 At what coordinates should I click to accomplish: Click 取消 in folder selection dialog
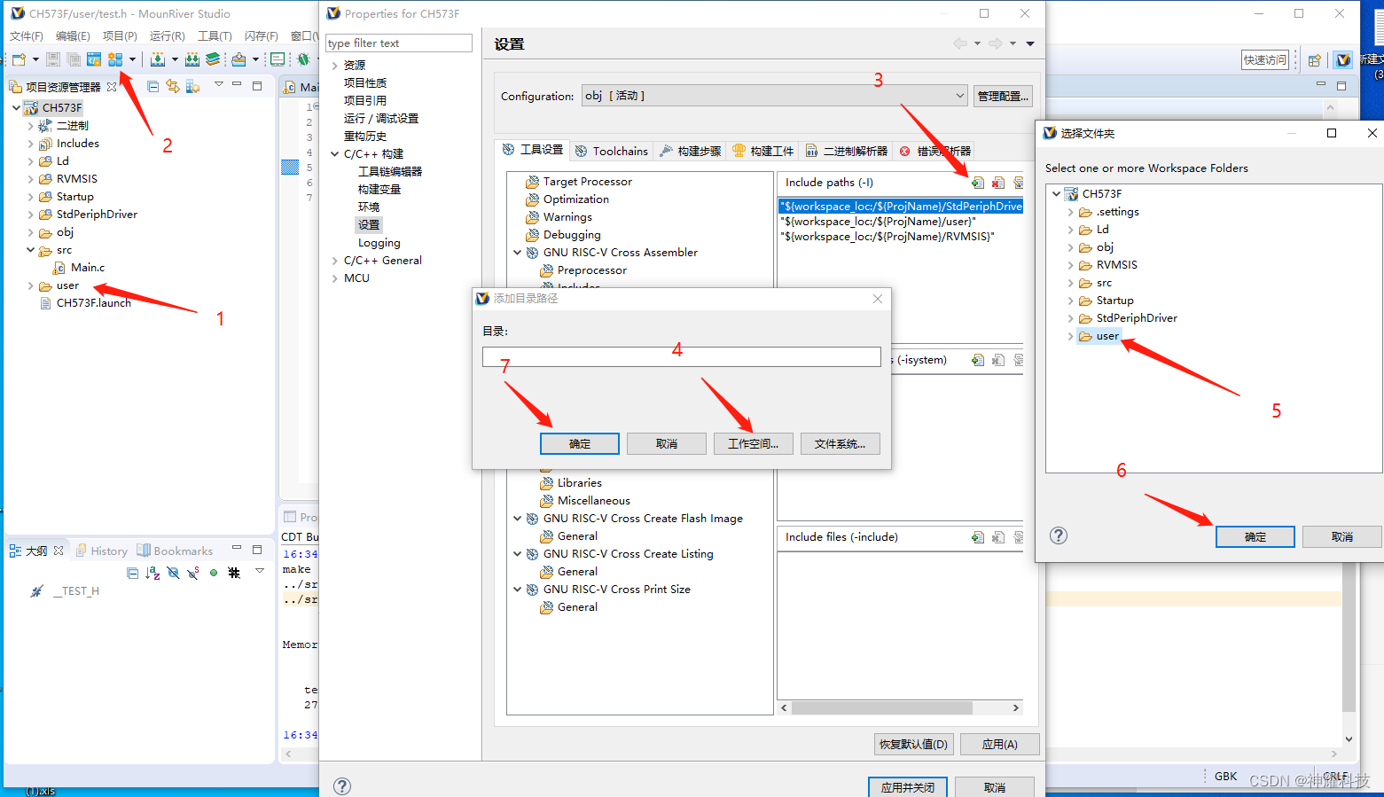(1342, 536)
